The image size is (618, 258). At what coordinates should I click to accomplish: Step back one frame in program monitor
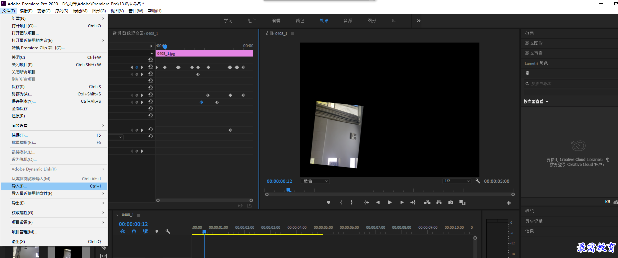(378, 202)
